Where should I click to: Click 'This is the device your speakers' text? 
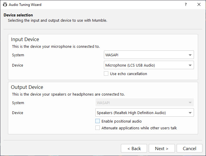click(x=39, y=94)
